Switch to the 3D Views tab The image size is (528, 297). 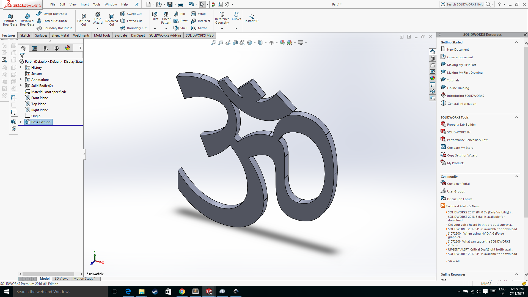pyautogui.click(x=61, y=279)
